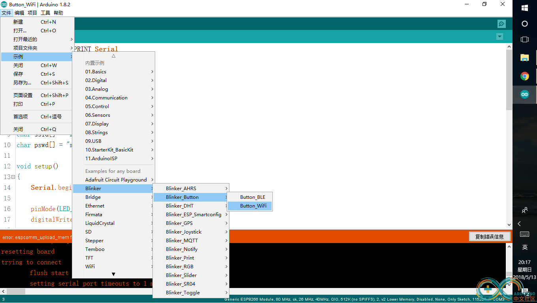Choose 保存 from file menu

[37, 74]
